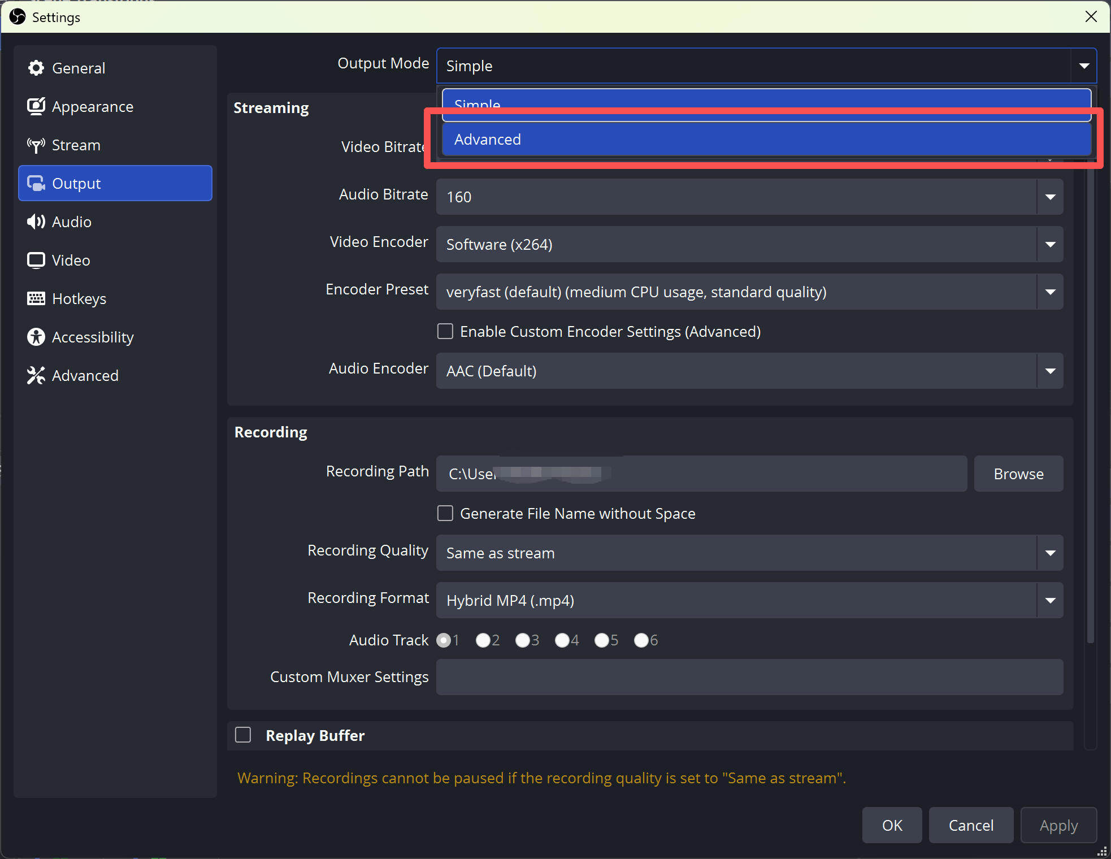Select audio track 4 radio button
The width and height of the screenshot is (1111, 859).
click(562, 640)
